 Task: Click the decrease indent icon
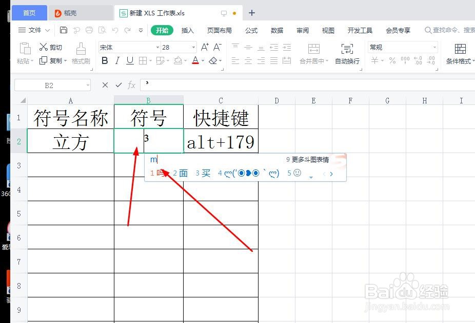pyautogui.click(x=274, y=47)
